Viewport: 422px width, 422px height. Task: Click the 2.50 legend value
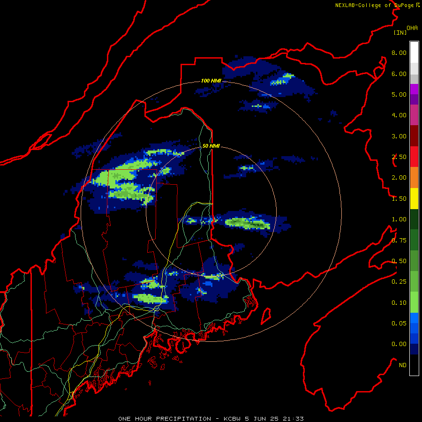click(x=399, y=157)
